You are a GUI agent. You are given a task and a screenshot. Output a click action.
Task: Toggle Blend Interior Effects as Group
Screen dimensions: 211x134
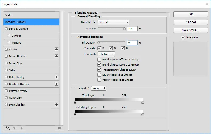(x=99, y=59)
